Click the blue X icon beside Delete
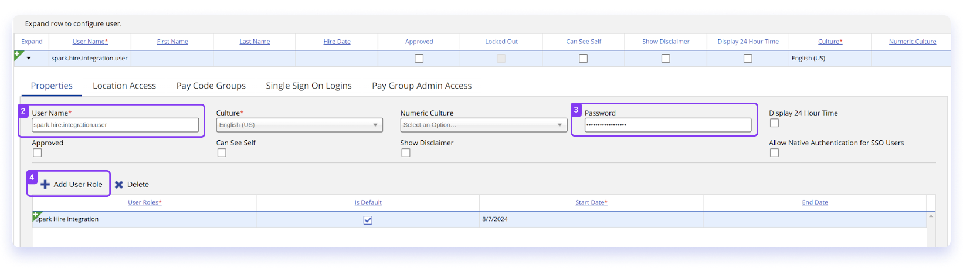Image resolution: width=963 pixels, height=268 pixels. point(119,185)
